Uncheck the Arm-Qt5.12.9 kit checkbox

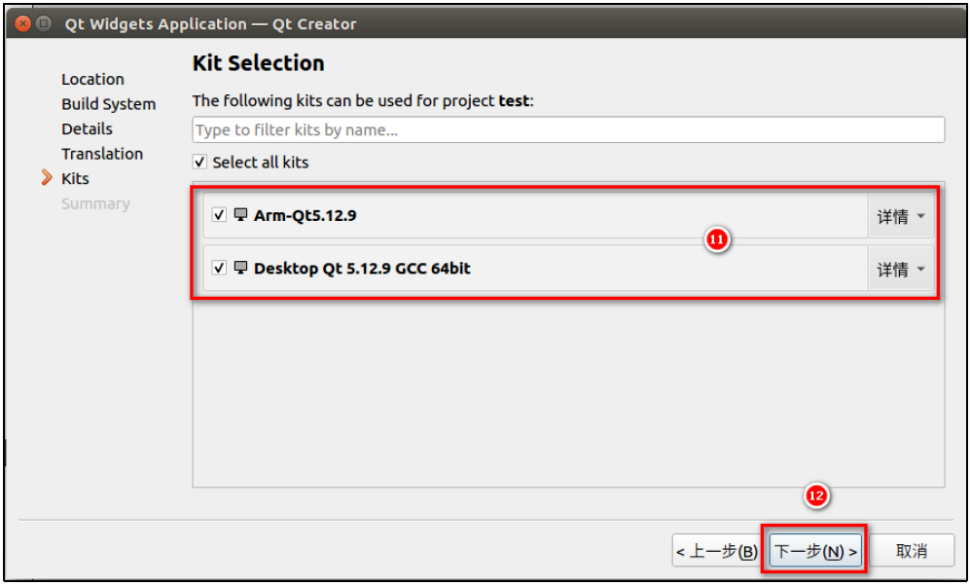(x=219, y=215)
